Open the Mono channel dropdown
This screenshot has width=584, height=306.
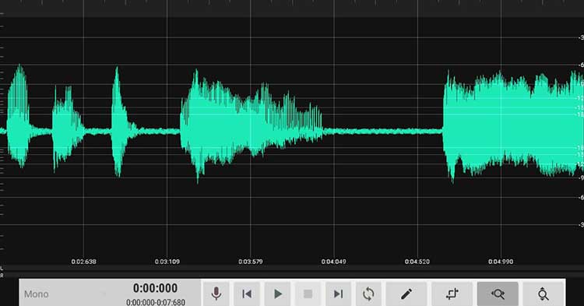pyautogui.click(x=65, y=294)
